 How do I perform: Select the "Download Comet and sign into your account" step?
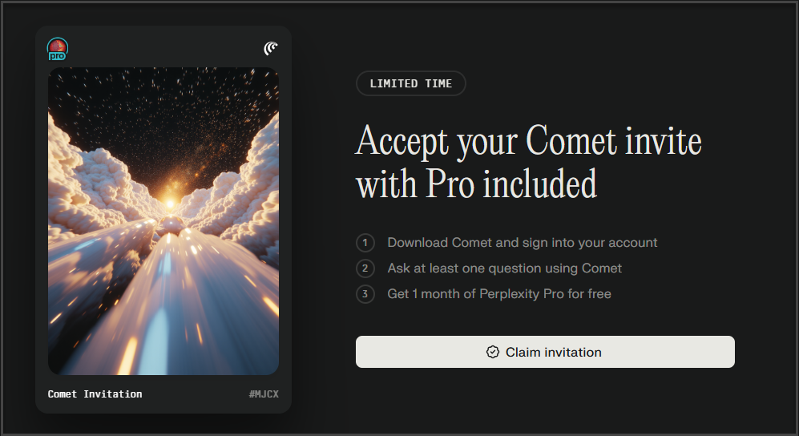pos(522,242)
